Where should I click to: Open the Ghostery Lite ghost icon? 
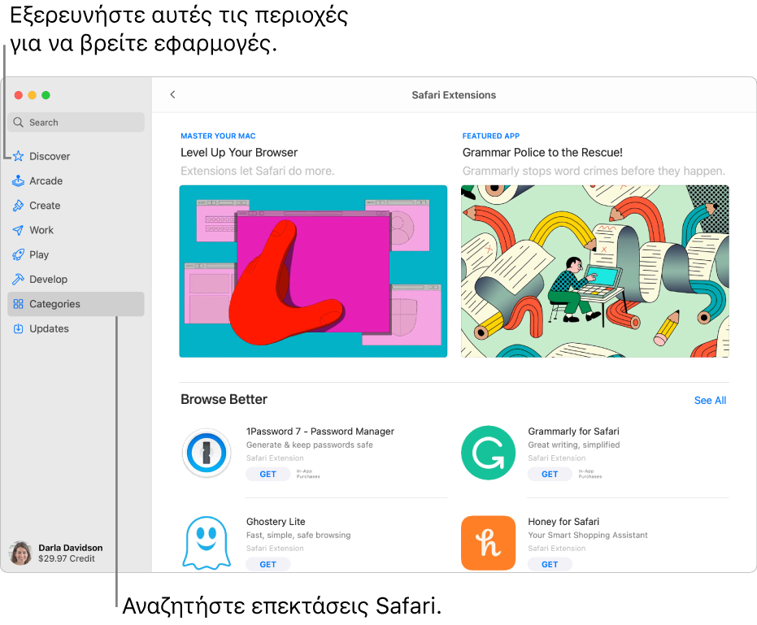207,542
